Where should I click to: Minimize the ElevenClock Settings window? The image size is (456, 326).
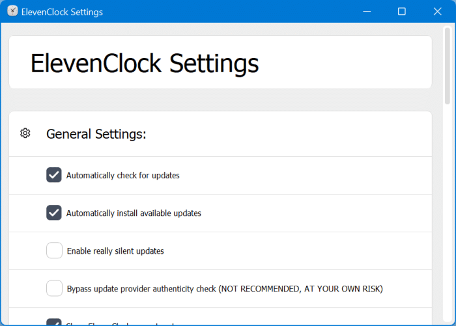click(367, 11)
